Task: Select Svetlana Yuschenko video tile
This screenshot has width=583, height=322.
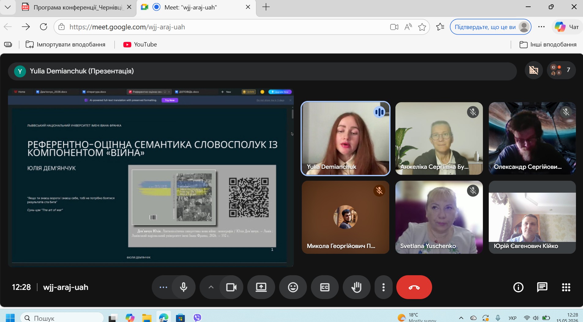Action: pos(439,217)
